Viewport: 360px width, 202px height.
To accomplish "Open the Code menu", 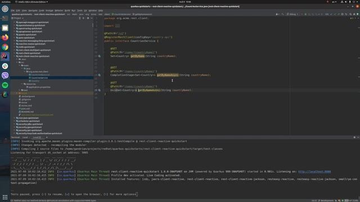I will point(42,11).
